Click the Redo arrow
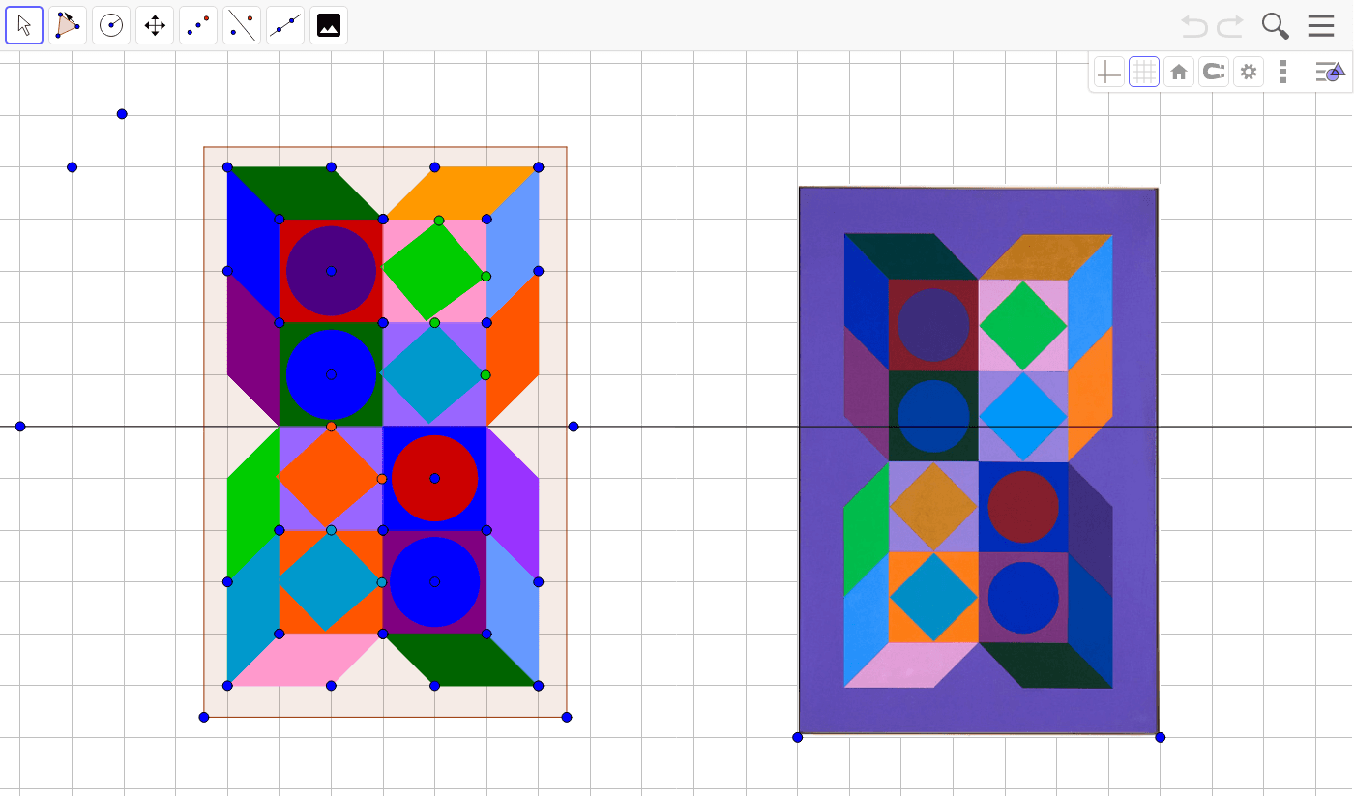Screen dimensions: 1354x798 click(x=1230, y=26)
